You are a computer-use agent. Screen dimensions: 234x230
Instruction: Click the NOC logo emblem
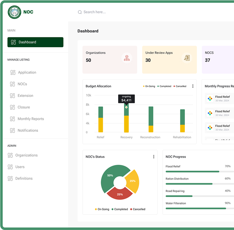pyautogui.click(x=14, y=12)
